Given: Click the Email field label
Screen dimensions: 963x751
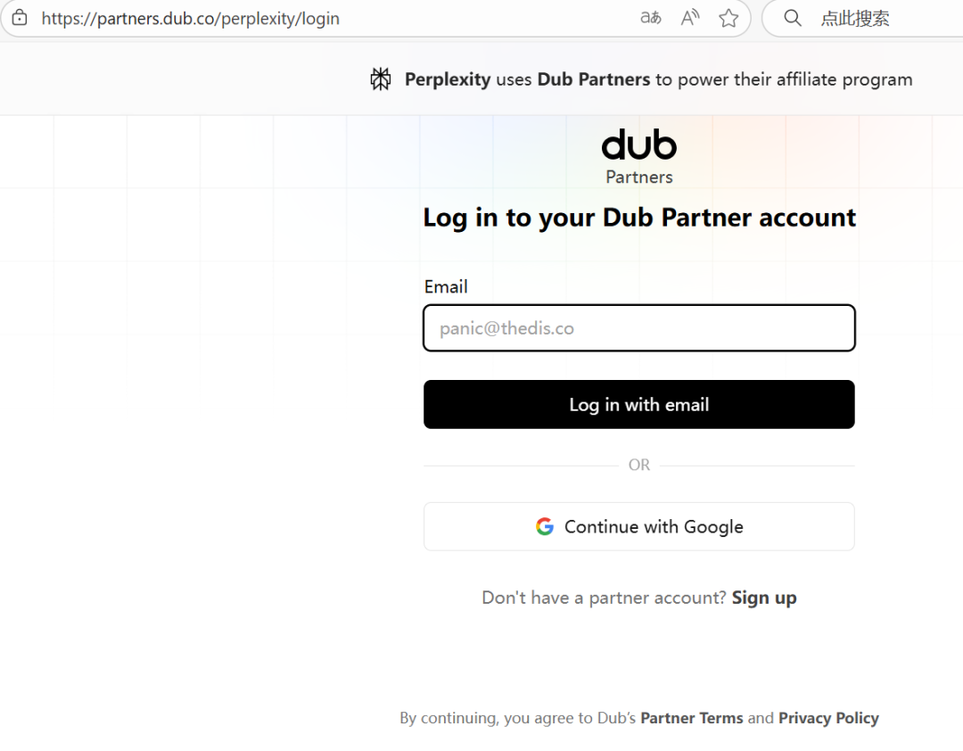Looking at the screenshot, I should (446, 286).
